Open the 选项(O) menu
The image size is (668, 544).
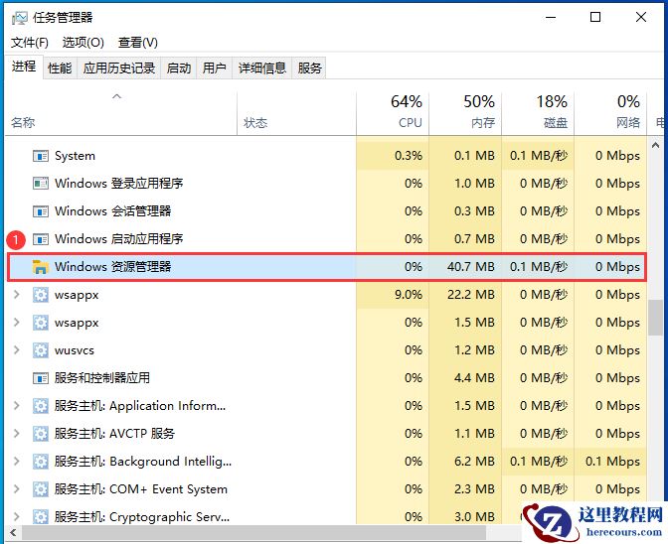(83, 43)
